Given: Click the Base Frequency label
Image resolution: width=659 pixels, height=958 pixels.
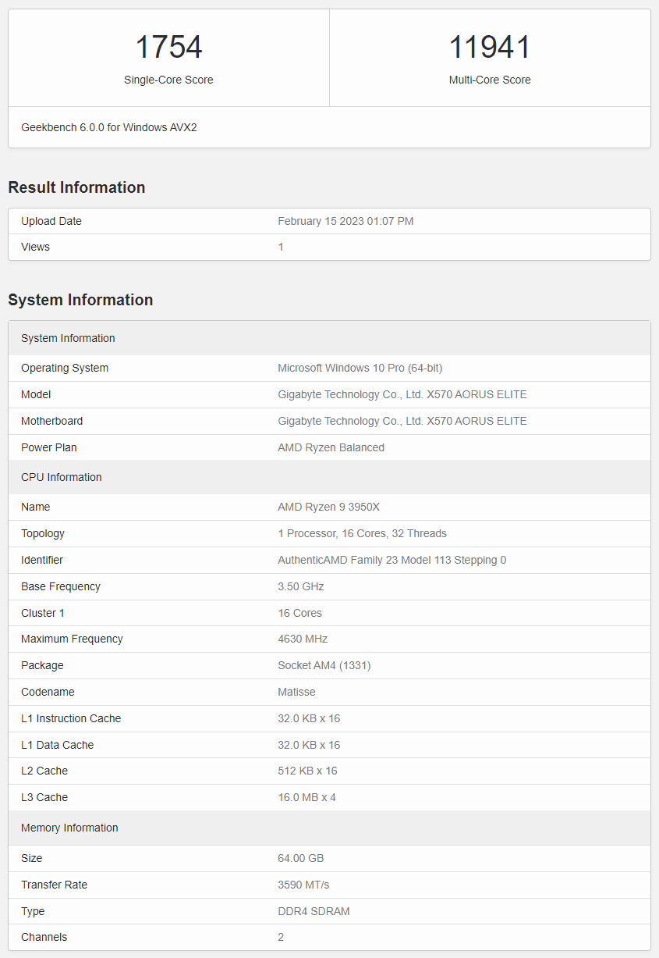Looking at the screenshot, I should (x=61, y=586).
